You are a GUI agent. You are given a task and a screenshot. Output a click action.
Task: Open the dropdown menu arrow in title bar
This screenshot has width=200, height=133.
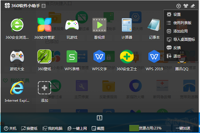point(179,6)
